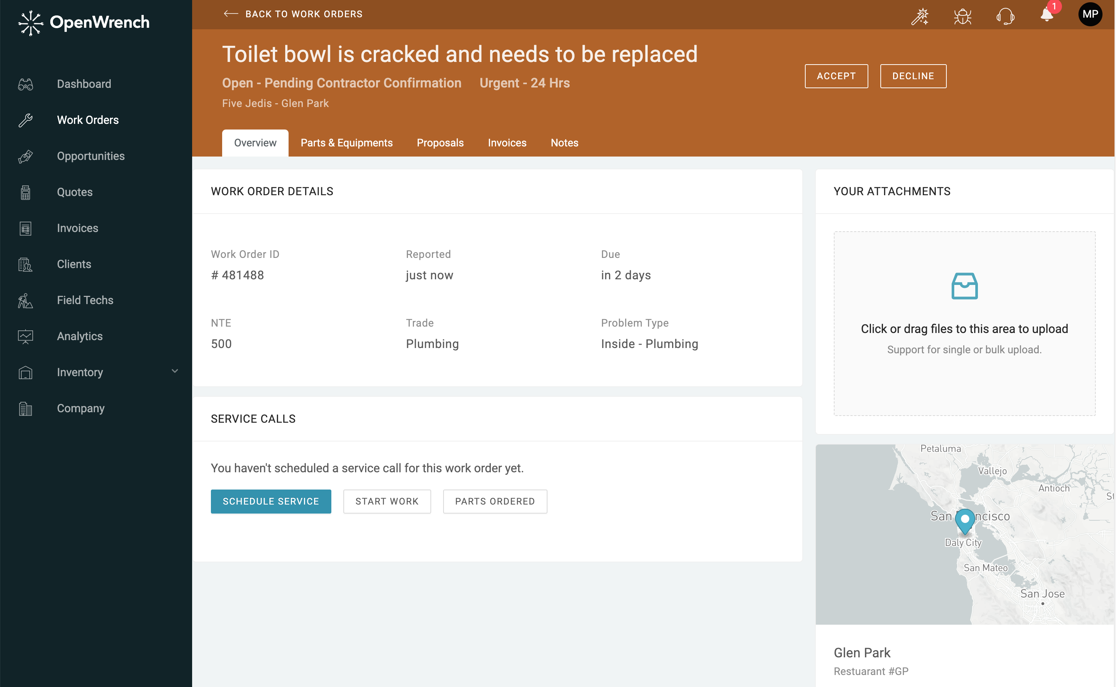Open Quotes in sidebar
The height and width of the screenshot is (687, 1116).
75,192
